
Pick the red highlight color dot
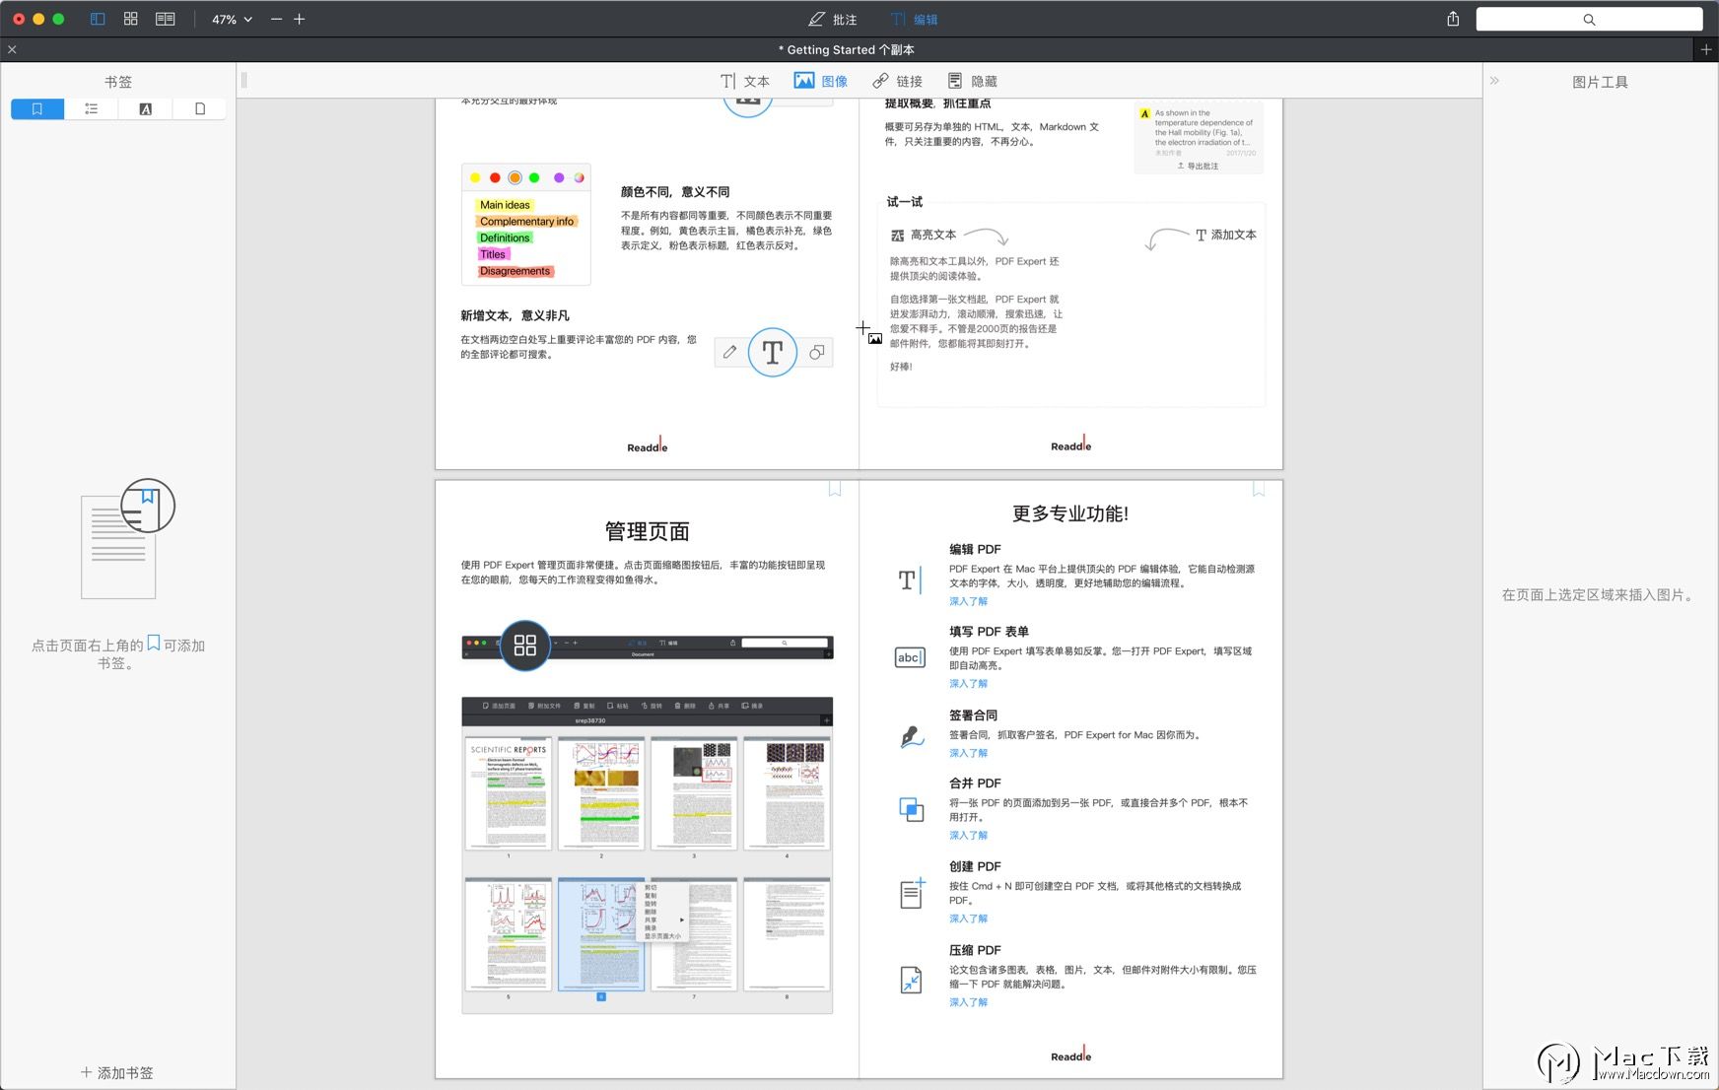coord(495,177)
